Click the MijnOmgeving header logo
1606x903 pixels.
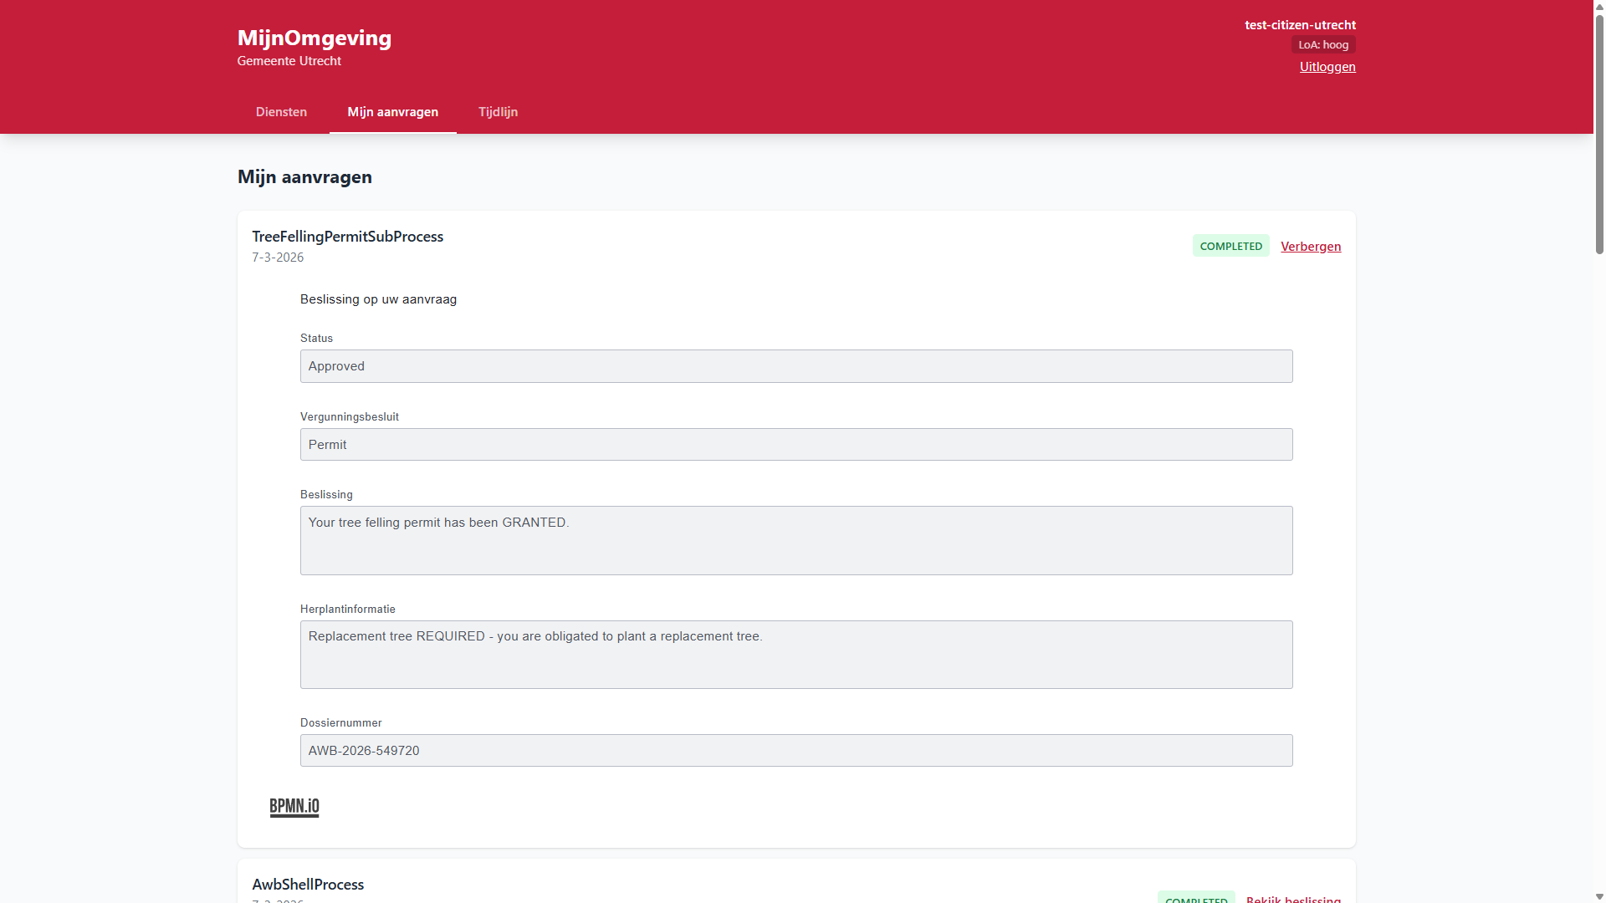coord(314,38)
